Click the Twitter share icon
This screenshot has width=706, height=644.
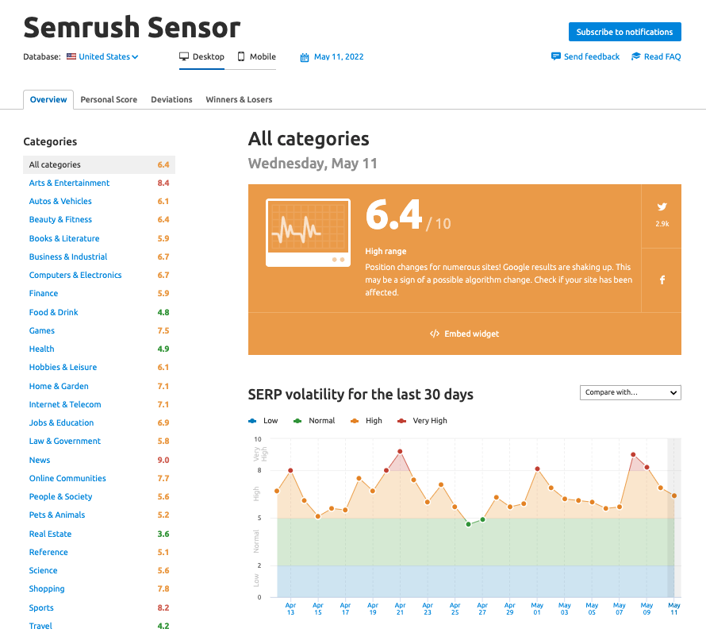coord(662,207)
